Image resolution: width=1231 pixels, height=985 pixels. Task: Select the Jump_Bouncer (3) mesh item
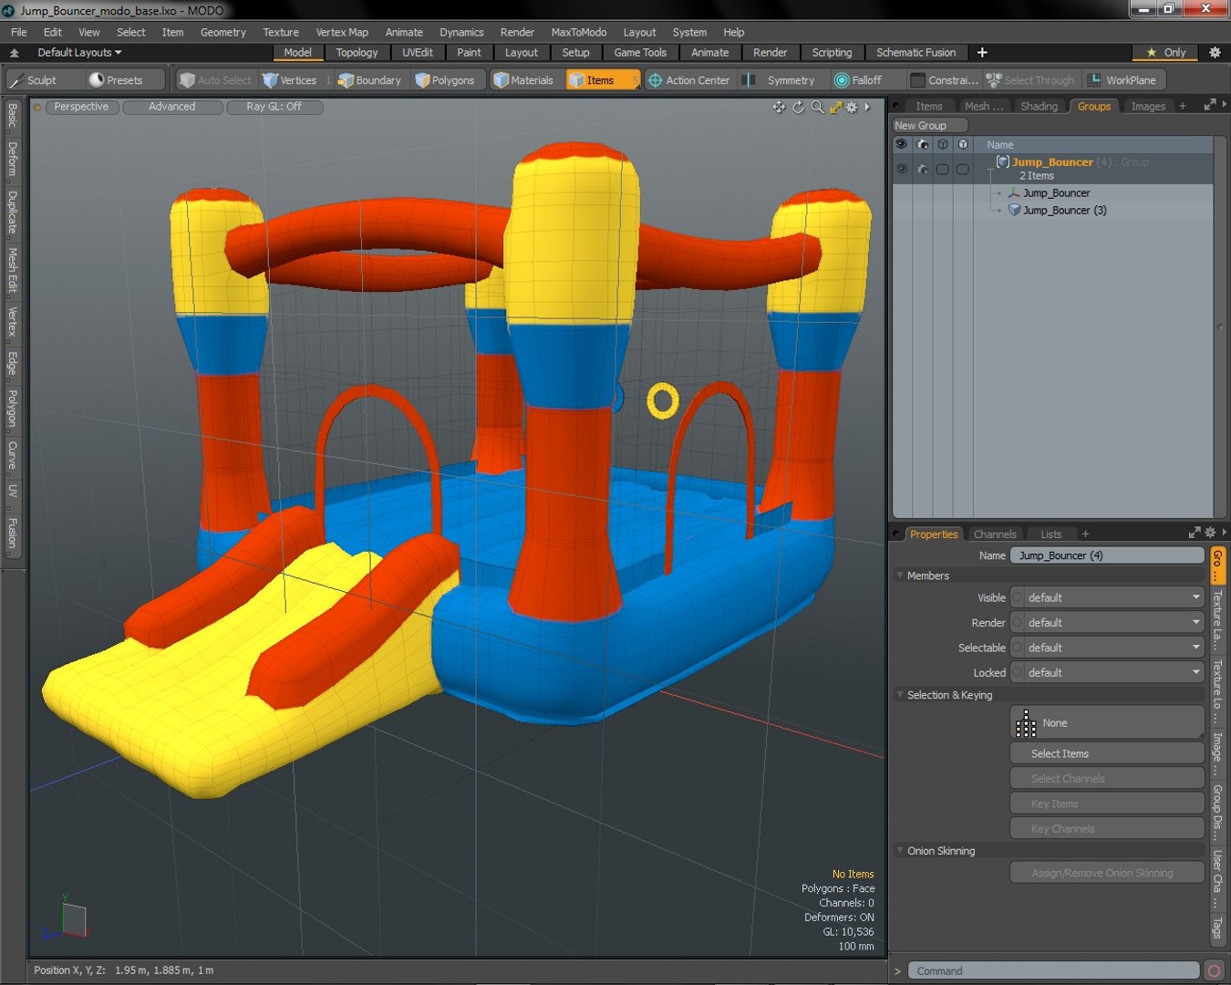pos(1064,211)
